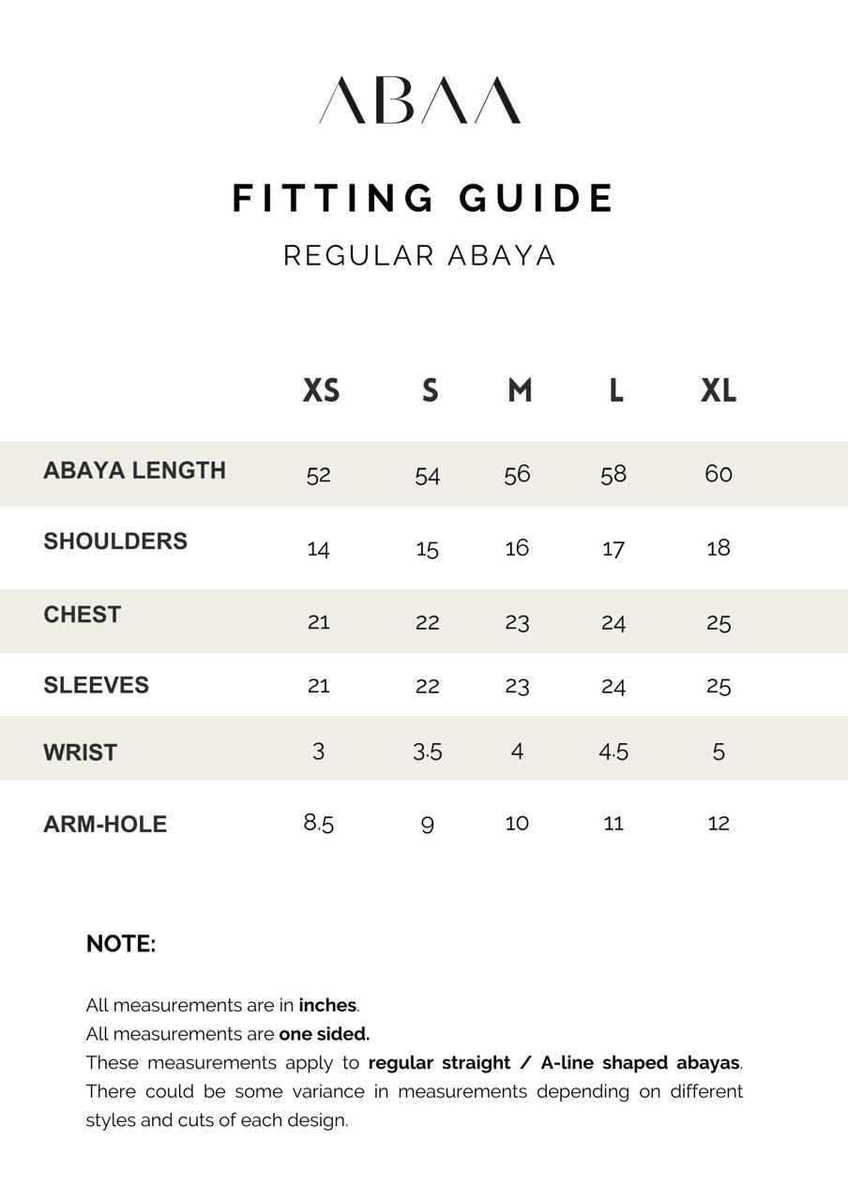
Task: Click the FITTING GUIDE heading
Action: pyautogui.click(x=423, y=199)
